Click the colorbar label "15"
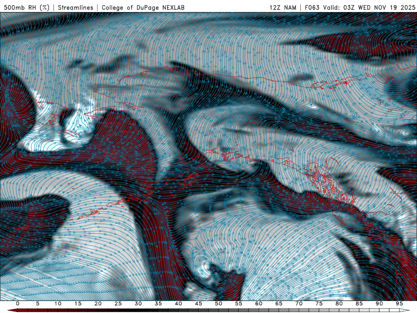The height and width of the screenshot is (313, 417). click(x=78, y=304)
